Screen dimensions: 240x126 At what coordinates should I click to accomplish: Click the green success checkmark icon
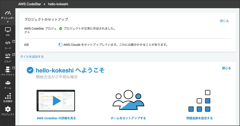coord(61,28)
